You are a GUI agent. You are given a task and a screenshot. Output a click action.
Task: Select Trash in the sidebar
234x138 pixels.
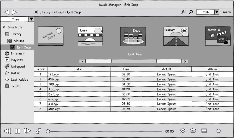pyautogui.click(x=15, y=86)
